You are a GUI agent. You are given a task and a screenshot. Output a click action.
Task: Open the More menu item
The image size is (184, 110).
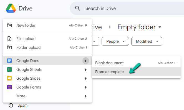click(47, 96)
